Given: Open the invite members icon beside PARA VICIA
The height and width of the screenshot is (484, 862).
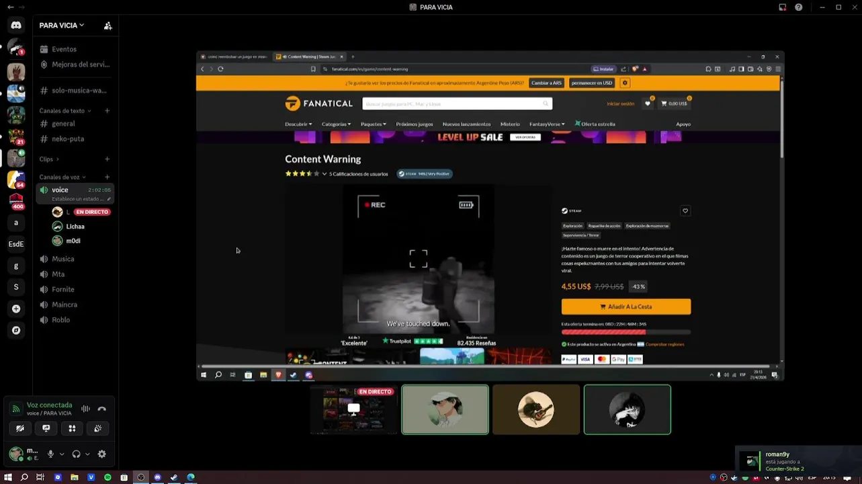Looking at the screenshot, I should point(107,26).
